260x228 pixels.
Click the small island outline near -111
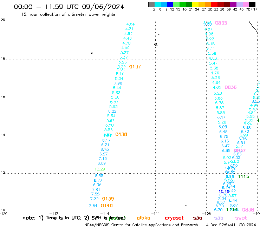click(156, 45)
